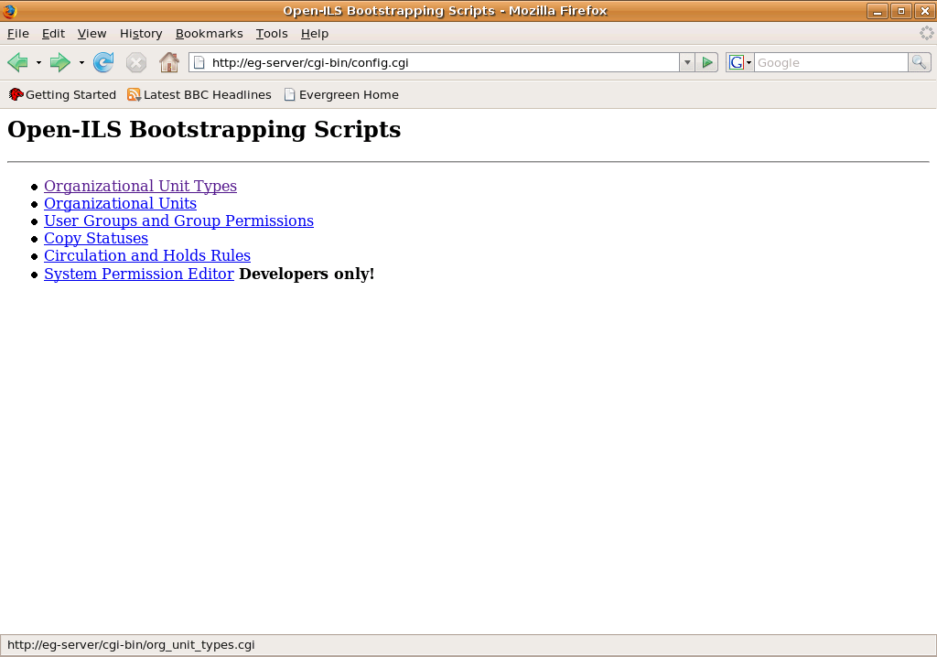This screenshot has width=937, height=657.
Task: Open the Evergreen Home bookmark
Action: 341,94
